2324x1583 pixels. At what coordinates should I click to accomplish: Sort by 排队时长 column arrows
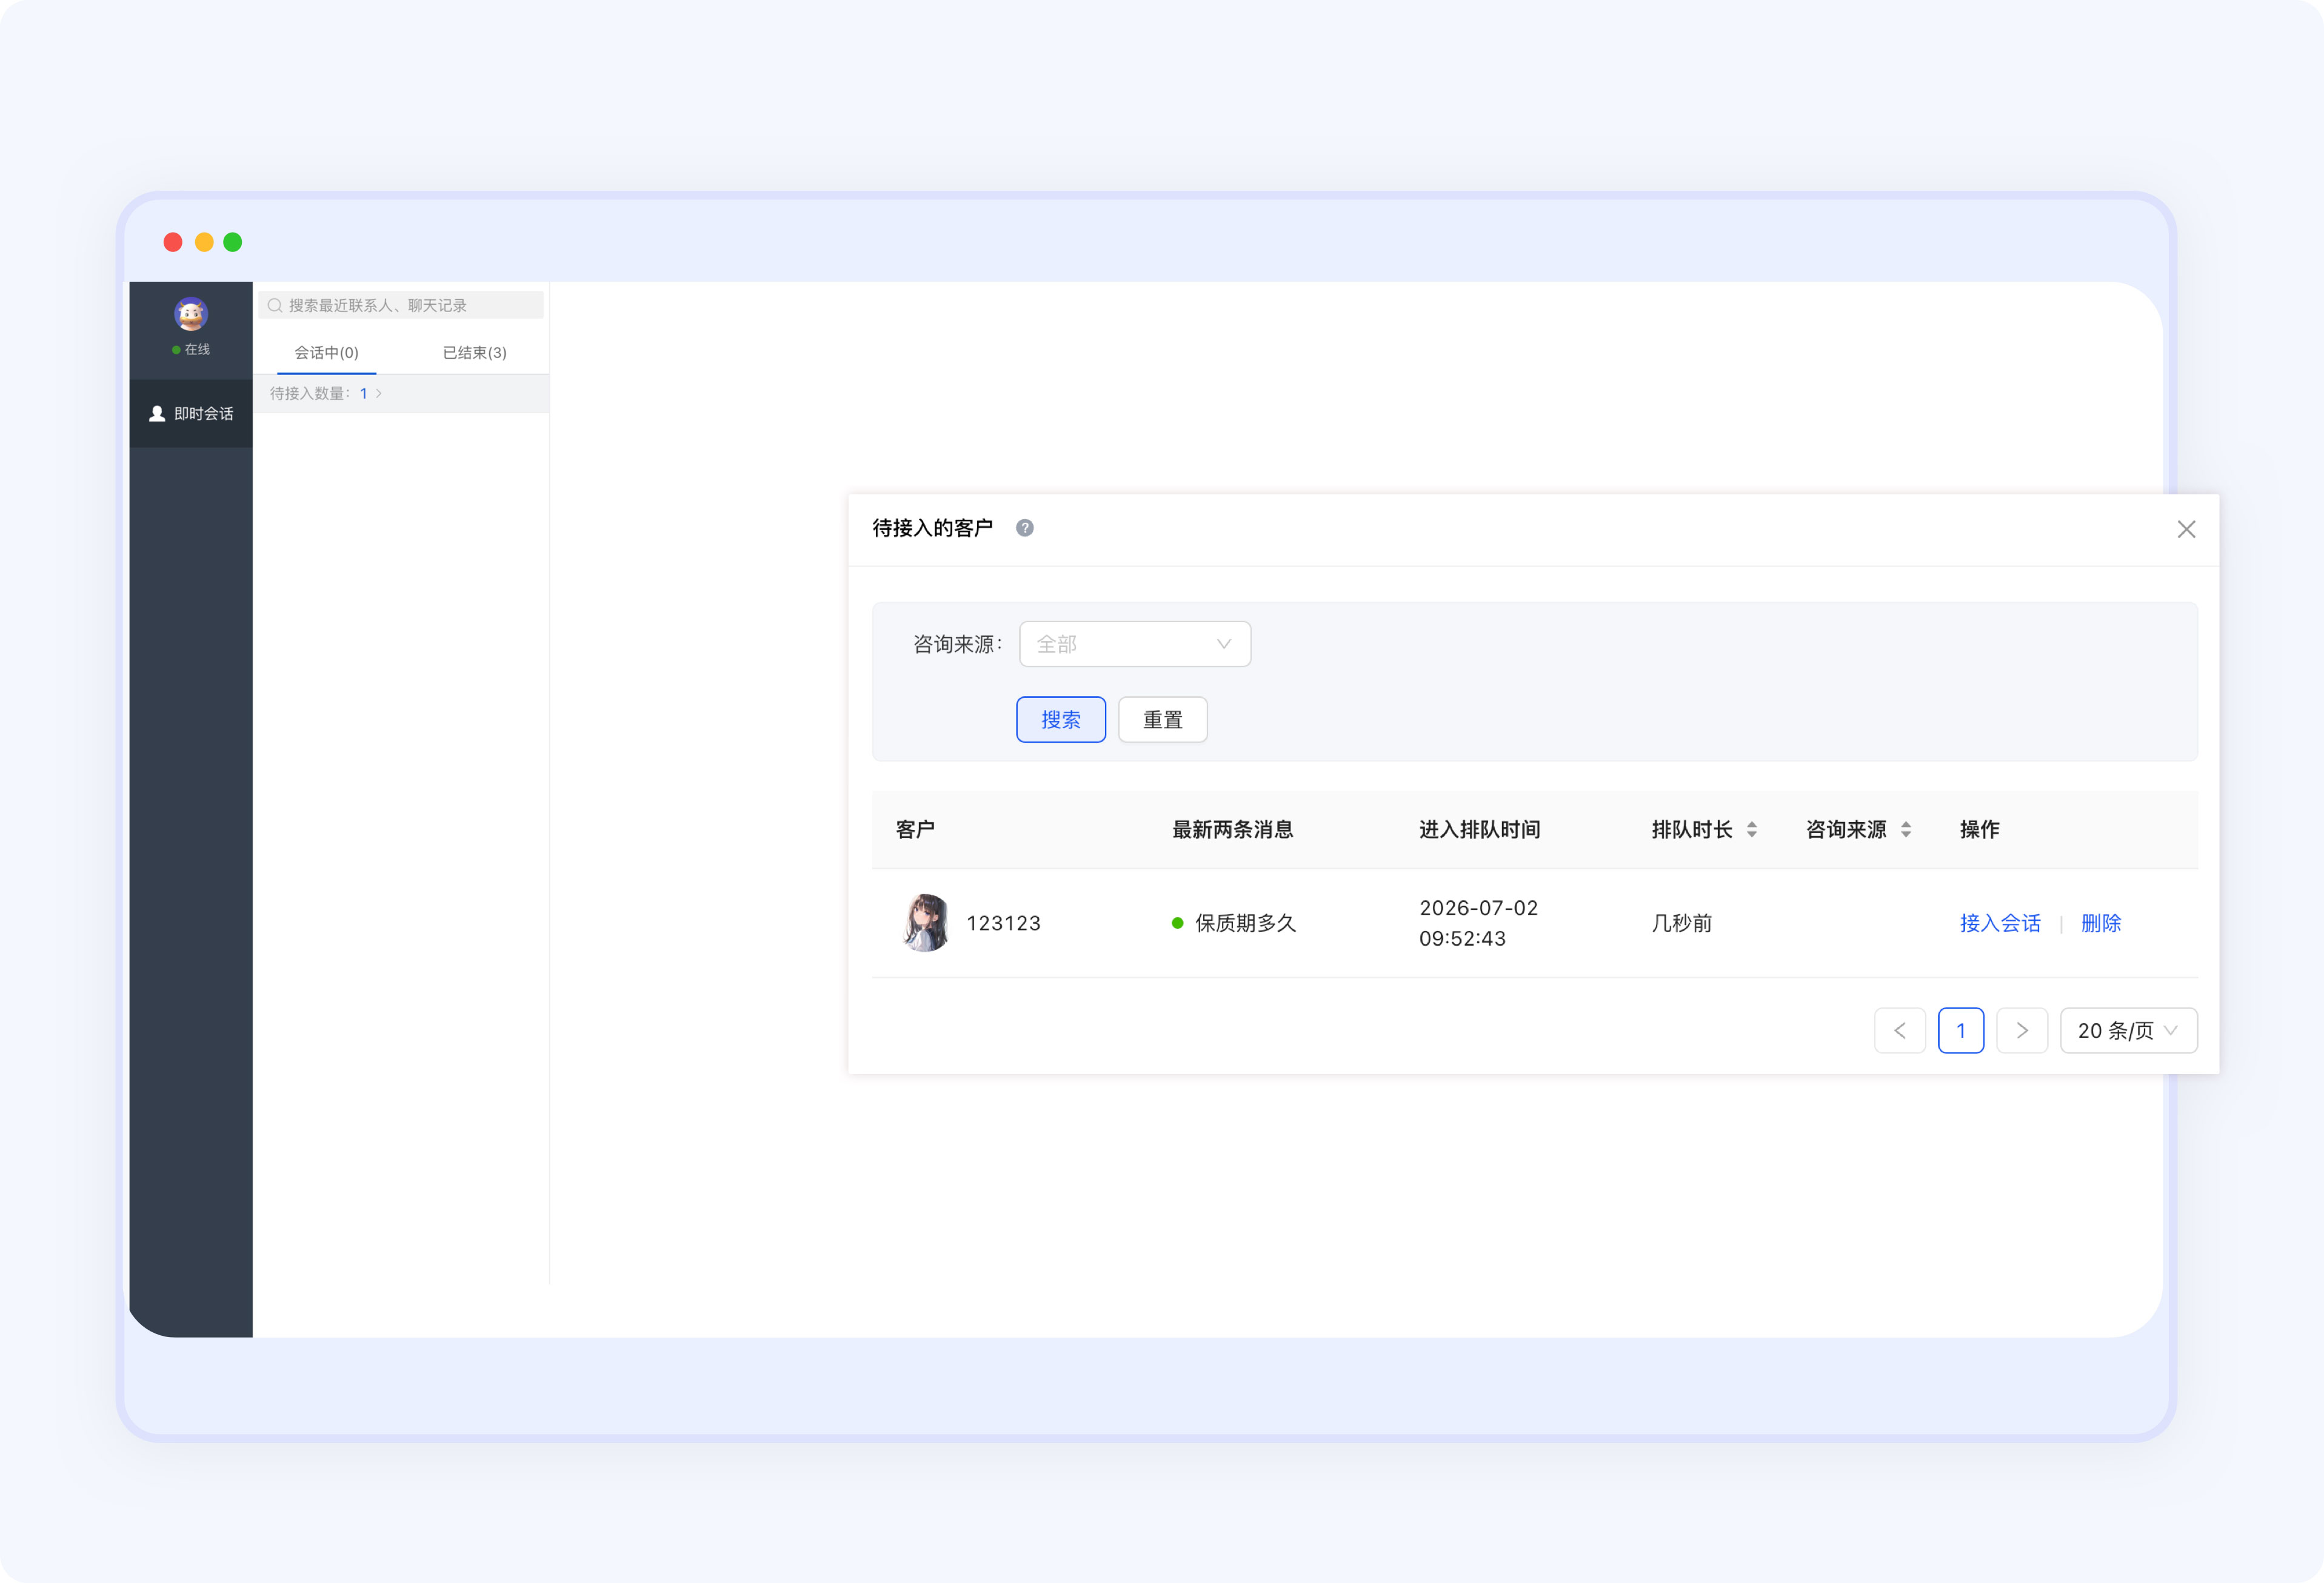(x=1752, y=829)
